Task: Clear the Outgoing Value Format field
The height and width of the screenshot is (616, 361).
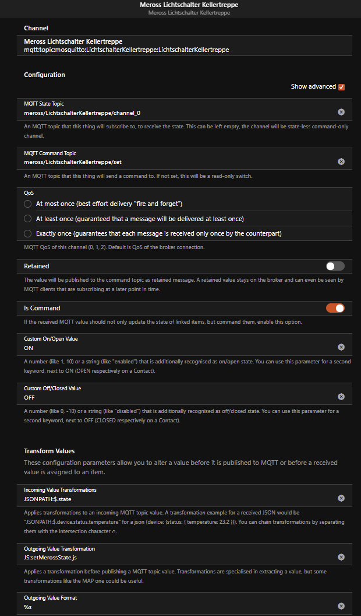Action: (x=341, y=606)
